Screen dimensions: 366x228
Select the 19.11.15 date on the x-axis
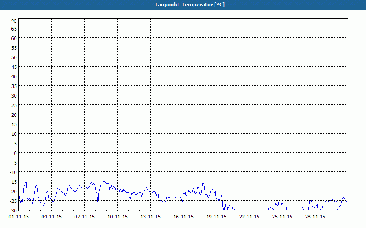pyautogui.click(x=216, y=217)
